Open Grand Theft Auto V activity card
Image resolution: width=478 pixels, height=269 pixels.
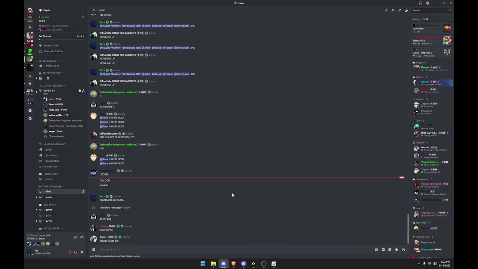coord(432,53)
